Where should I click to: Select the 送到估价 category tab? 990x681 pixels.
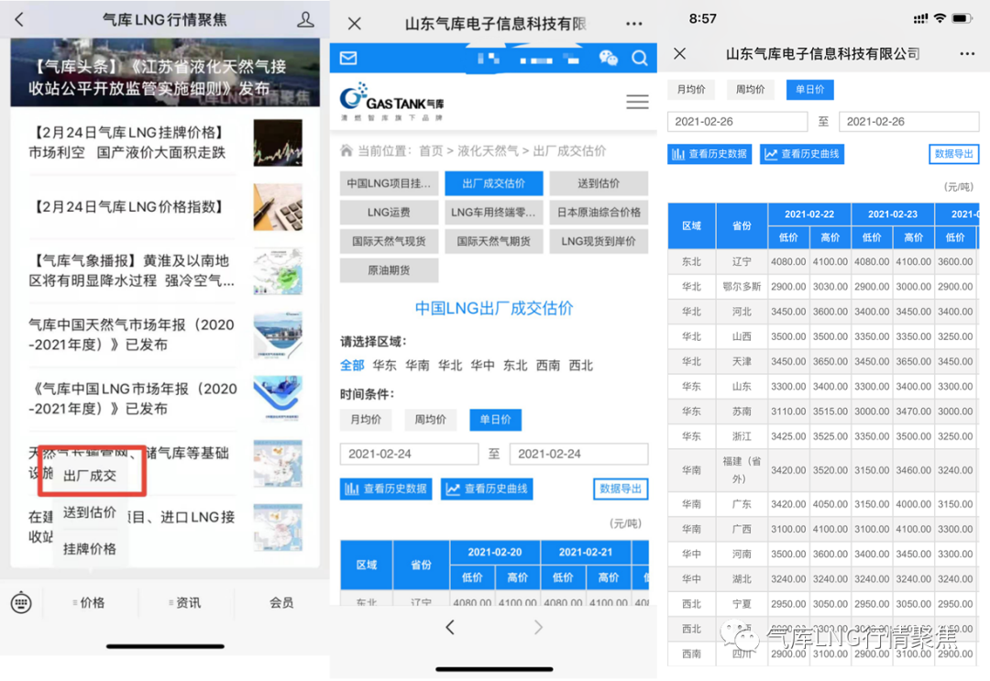[599, 183]
